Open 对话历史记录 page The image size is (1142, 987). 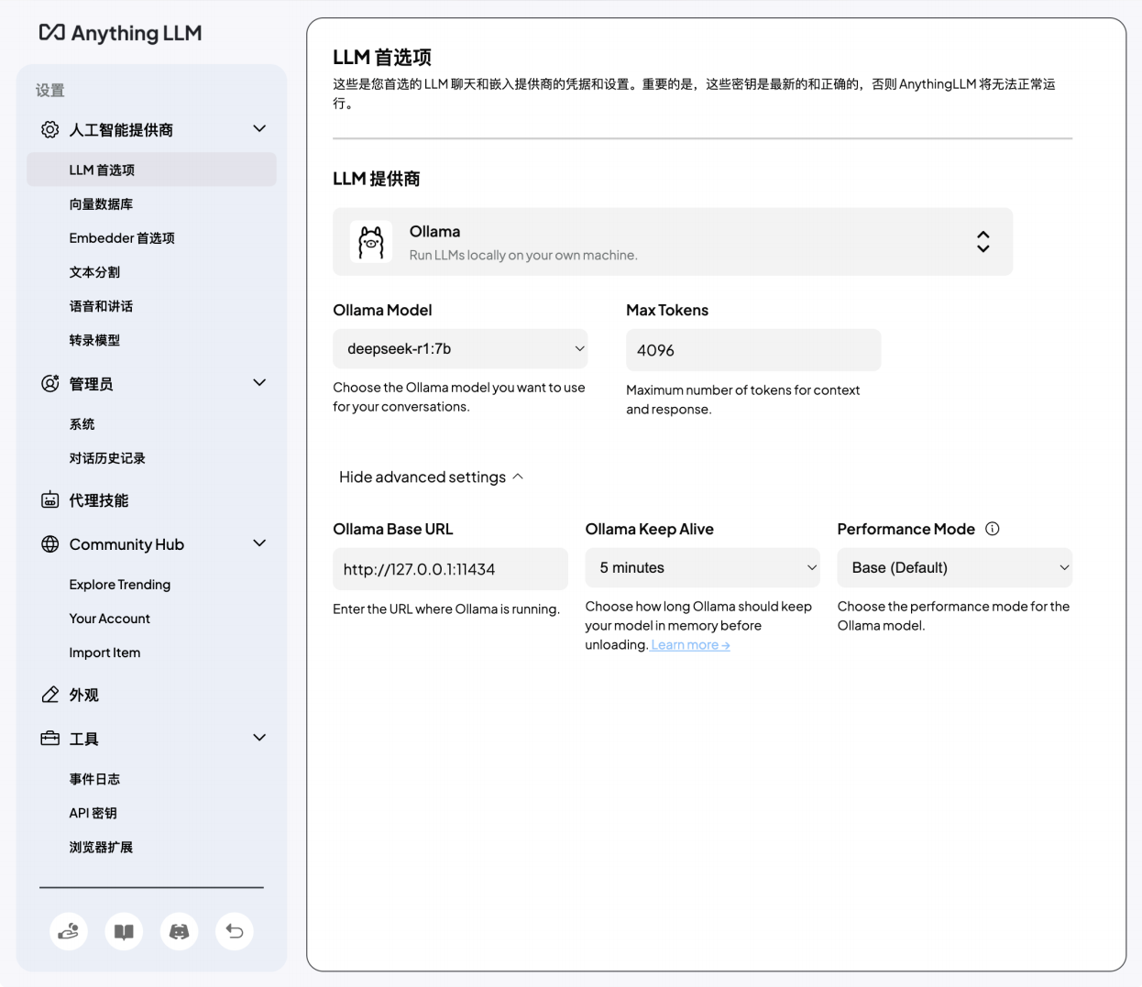(107, 458)
